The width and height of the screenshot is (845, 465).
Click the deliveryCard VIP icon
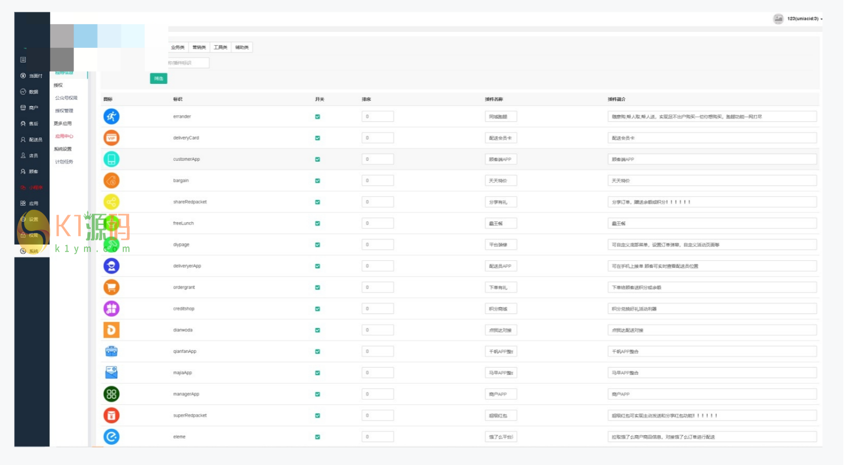pos(112,138)
